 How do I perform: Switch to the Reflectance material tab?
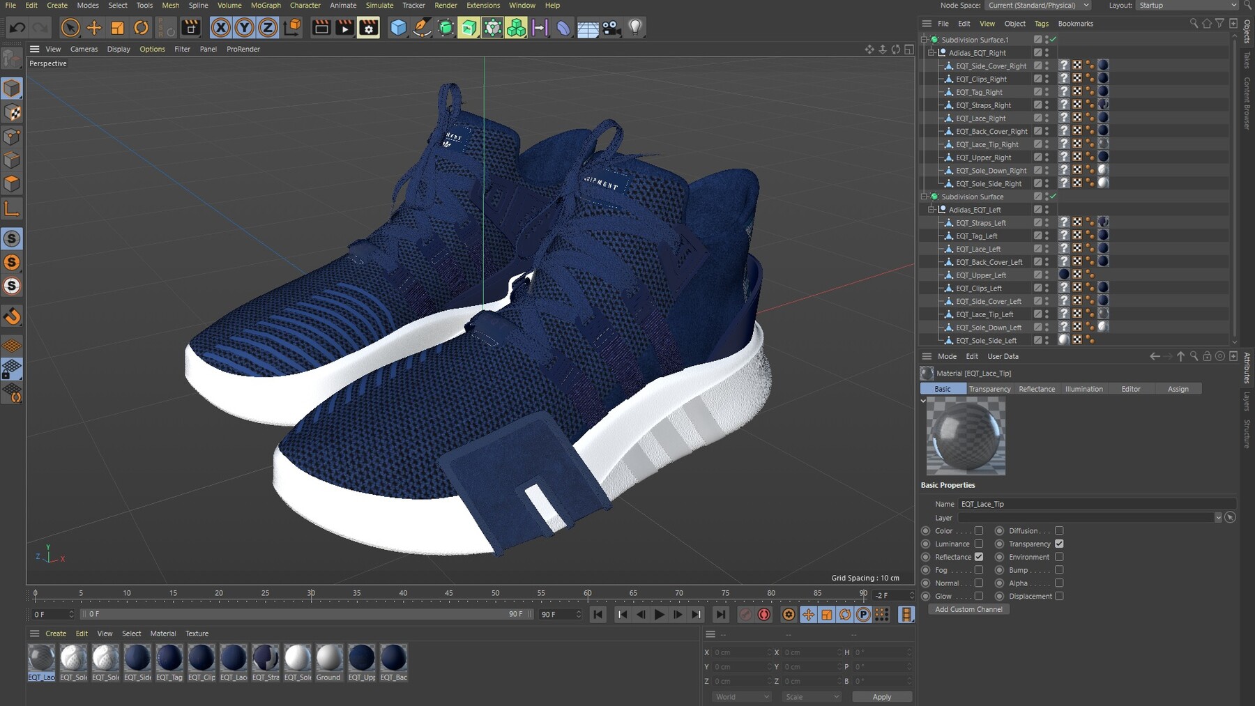1036,389
